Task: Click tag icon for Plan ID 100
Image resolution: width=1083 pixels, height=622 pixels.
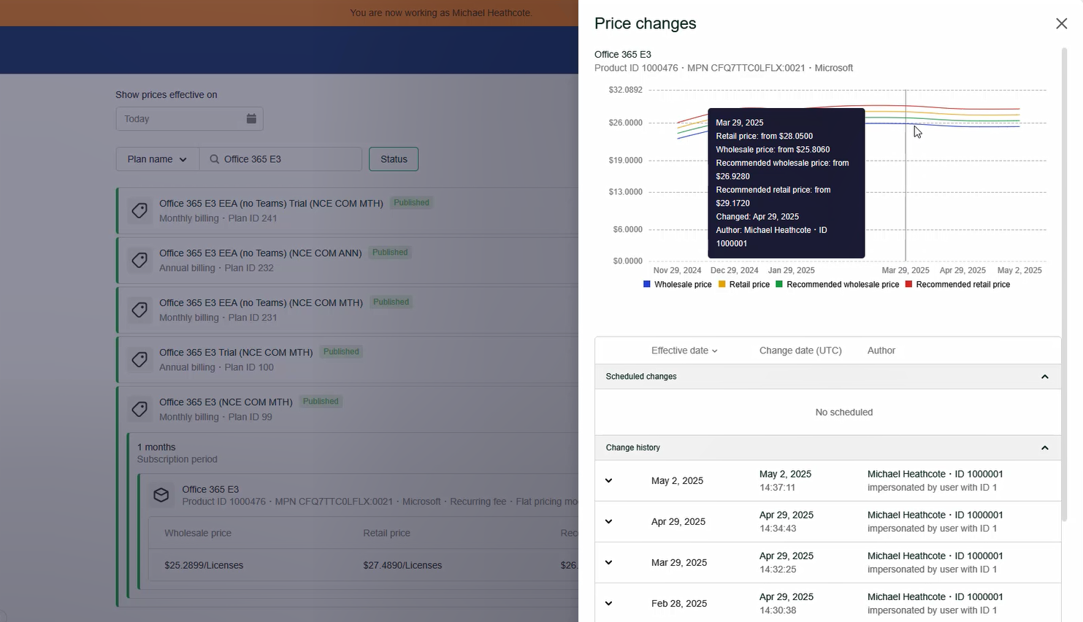Action: click(x=139, y=360)
